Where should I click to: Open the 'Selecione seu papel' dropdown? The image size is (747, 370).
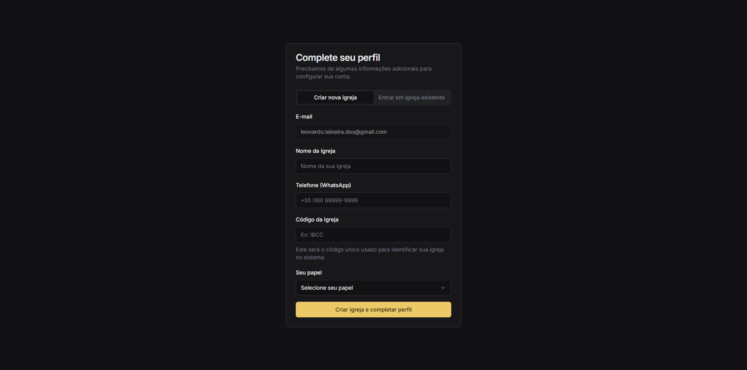tap(373, 288)
